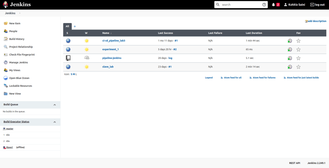Viewport: 329px width, 168px height.
Task: Expand the Jenkins breadcrumb arrow
Action: click(20, 13)
